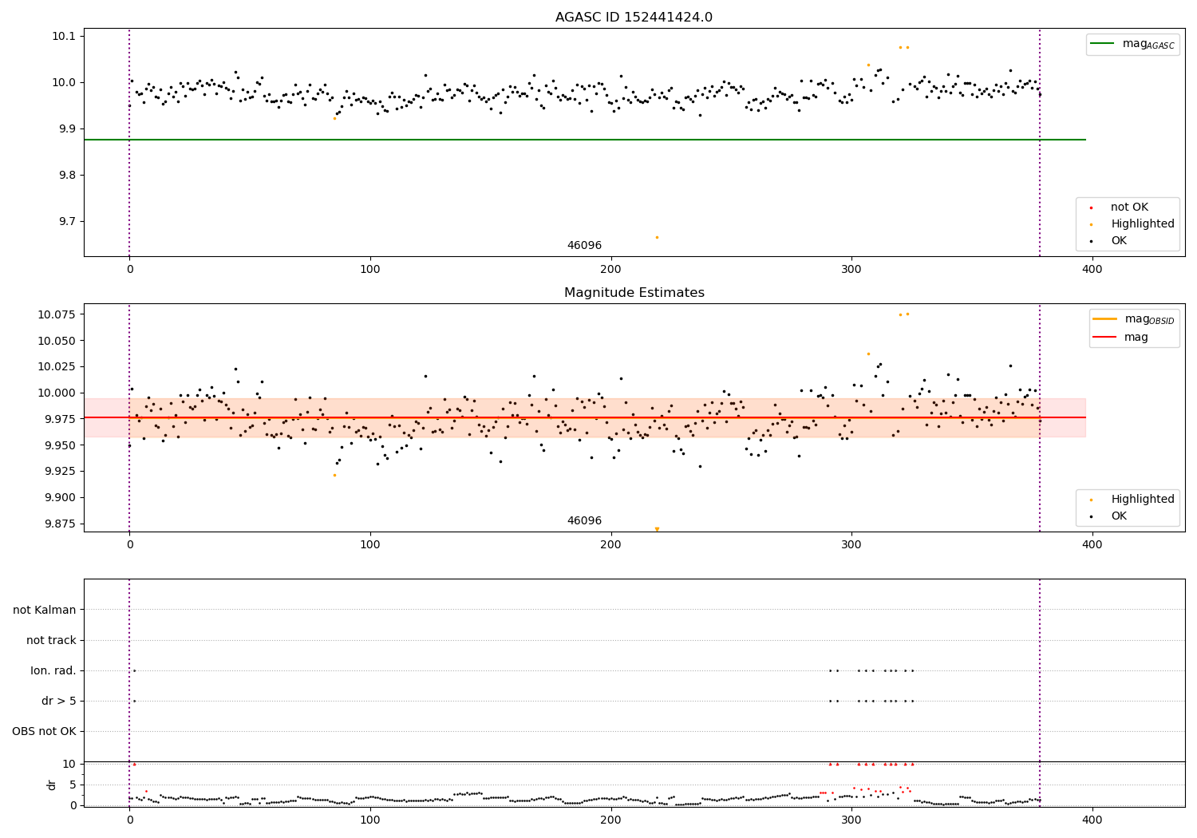This screenshot has height=838, width=1197.
Task: Click the 'not track' axis label
Action: coord(51,641)
